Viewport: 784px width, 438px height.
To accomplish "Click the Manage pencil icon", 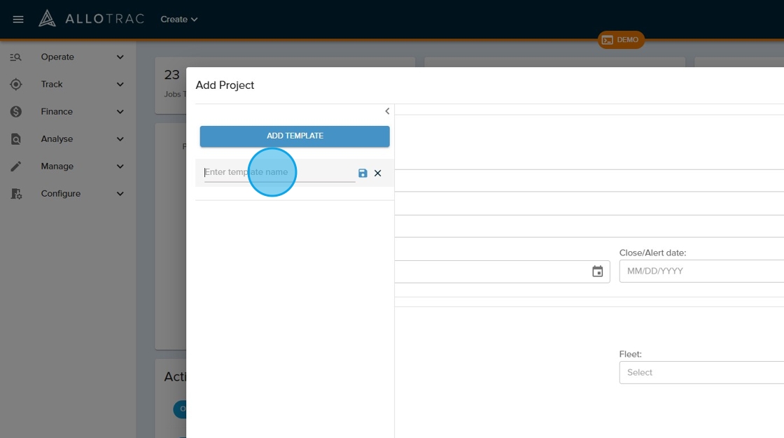I will click(x=16, y=167).
